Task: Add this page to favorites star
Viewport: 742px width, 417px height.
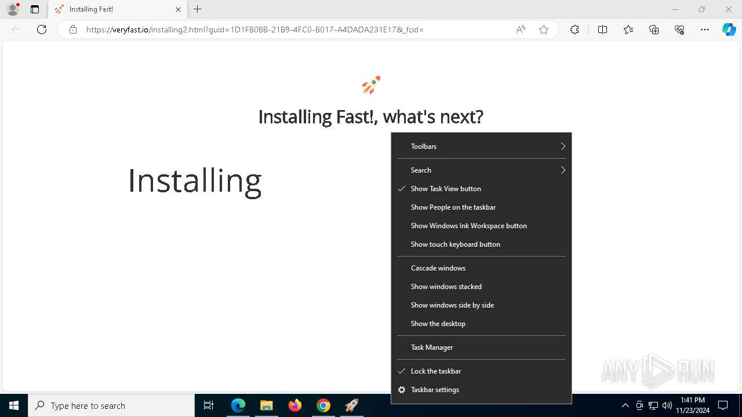Action: point(544,30)
